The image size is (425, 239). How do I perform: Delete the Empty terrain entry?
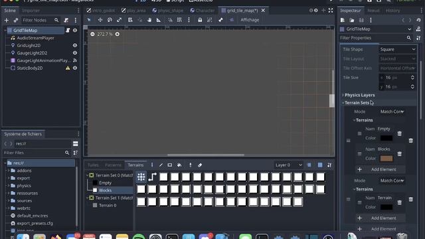point(400,133)
